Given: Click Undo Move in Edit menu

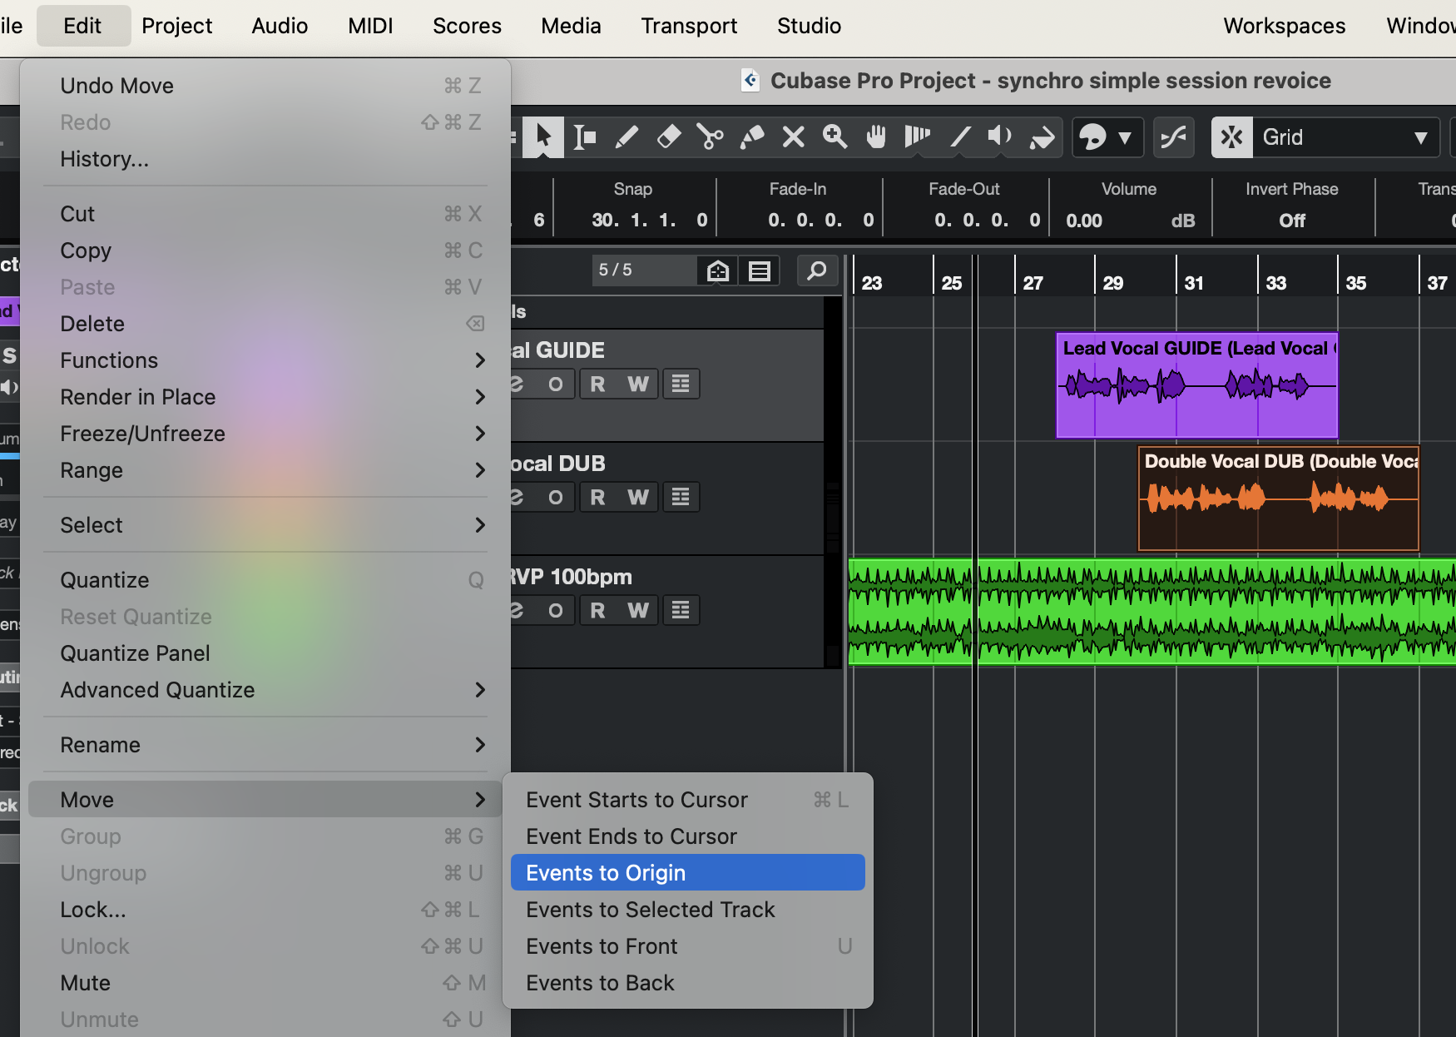Looking at the screenshot, I should pos(117,86).
